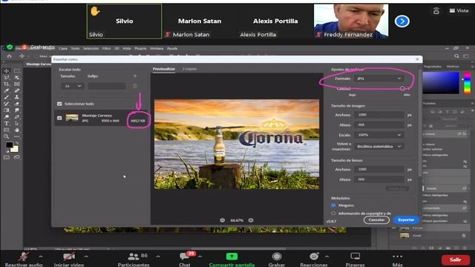Switch to the Previsualizar tab
475x267 pixels.
163,69
